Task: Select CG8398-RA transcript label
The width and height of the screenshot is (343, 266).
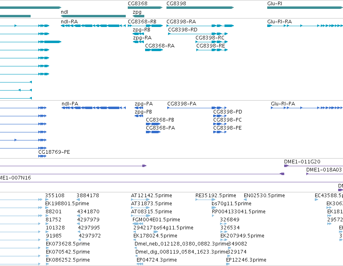Action: (x=181, y=22)
